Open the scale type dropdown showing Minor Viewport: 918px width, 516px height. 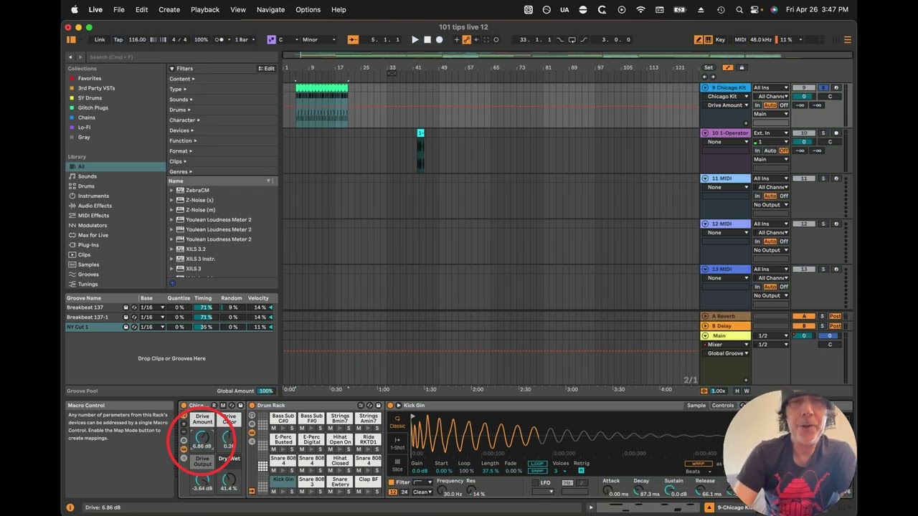[319, 39]
